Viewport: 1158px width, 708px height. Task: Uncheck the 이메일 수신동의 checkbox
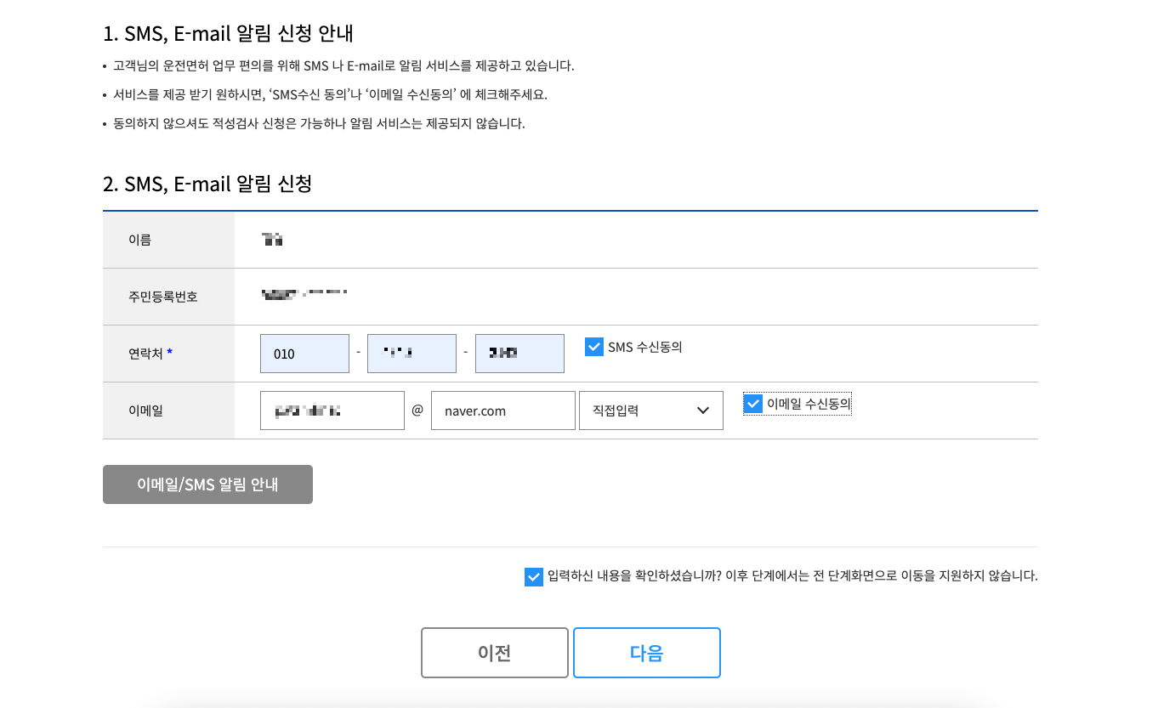(x=752, y=404)
